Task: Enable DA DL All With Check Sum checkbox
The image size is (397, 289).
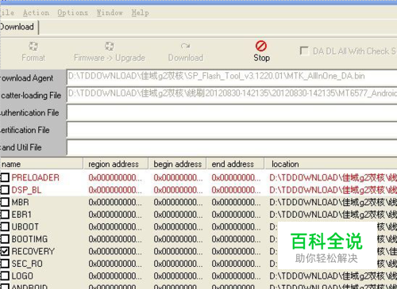Action: click(x=304, y=51)
